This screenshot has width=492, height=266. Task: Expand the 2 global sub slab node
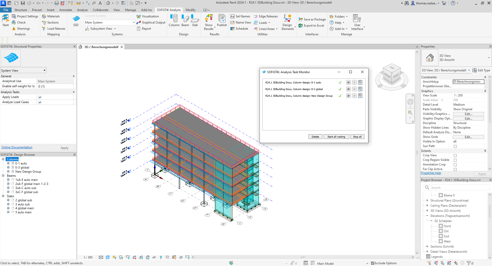pyautogui.click(x=8, y=200)
